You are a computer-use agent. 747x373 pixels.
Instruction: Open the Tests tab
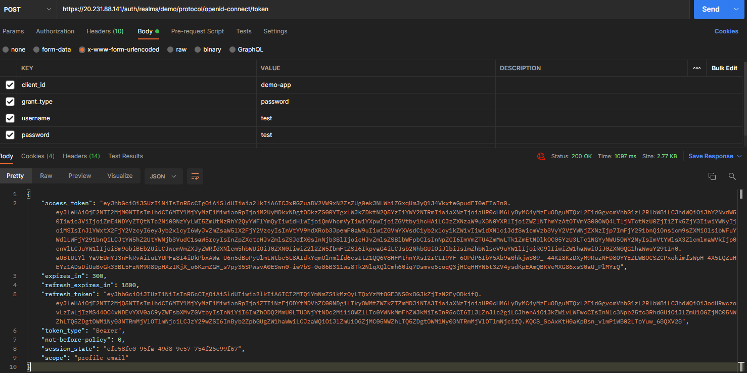click(x=244, y=31)
